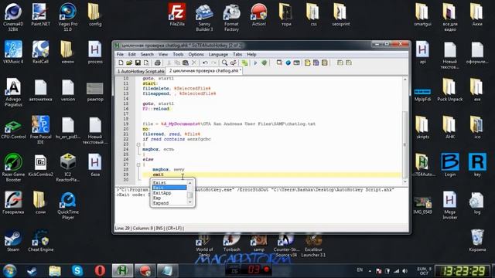
Task: Open the Puck Unpack folder on desktop
Action: point(449,90)
